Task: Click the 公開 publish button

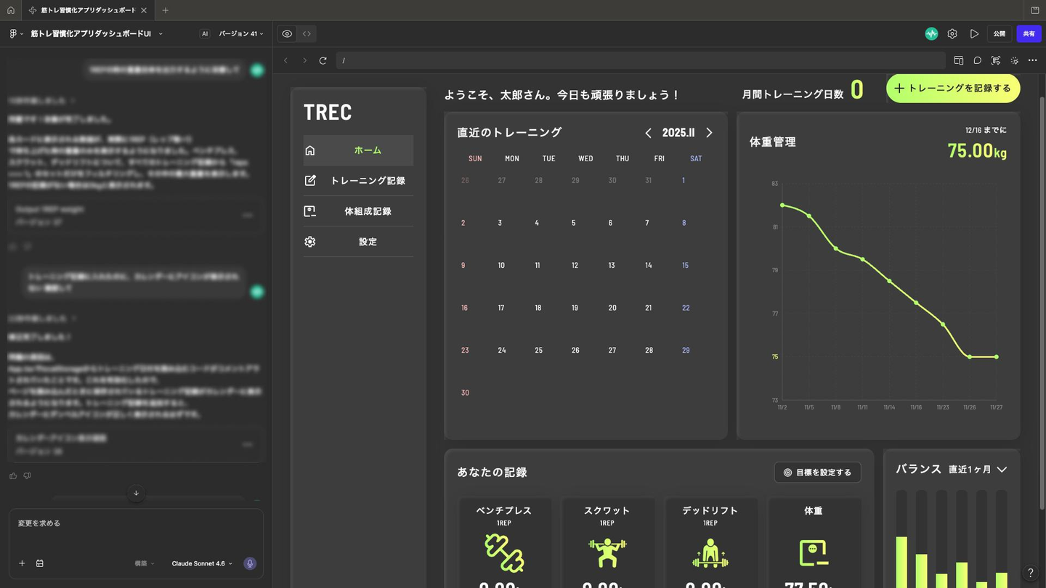Action: click(x=1000, y=33)
